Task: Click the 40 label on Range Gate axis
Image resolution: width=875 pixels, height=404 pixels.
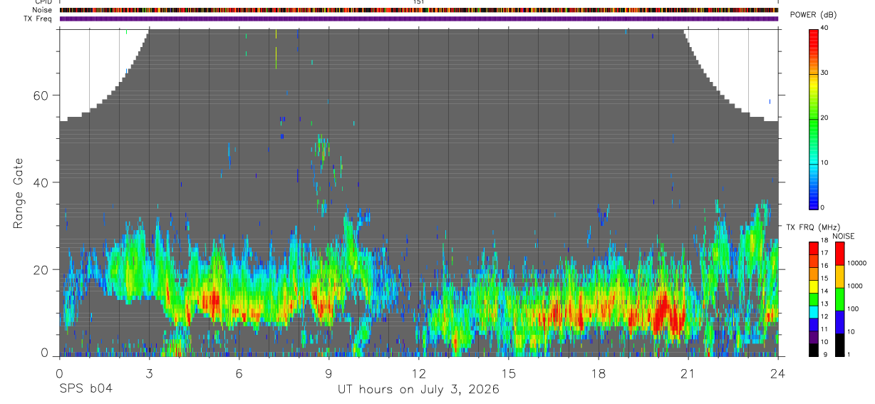Action: [x=45, y=182]
